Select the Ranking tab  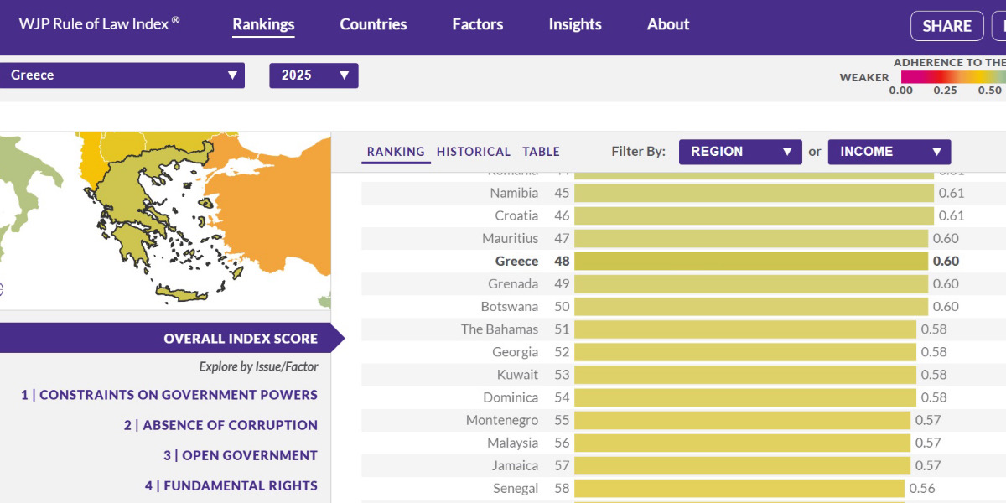(396, 152)
